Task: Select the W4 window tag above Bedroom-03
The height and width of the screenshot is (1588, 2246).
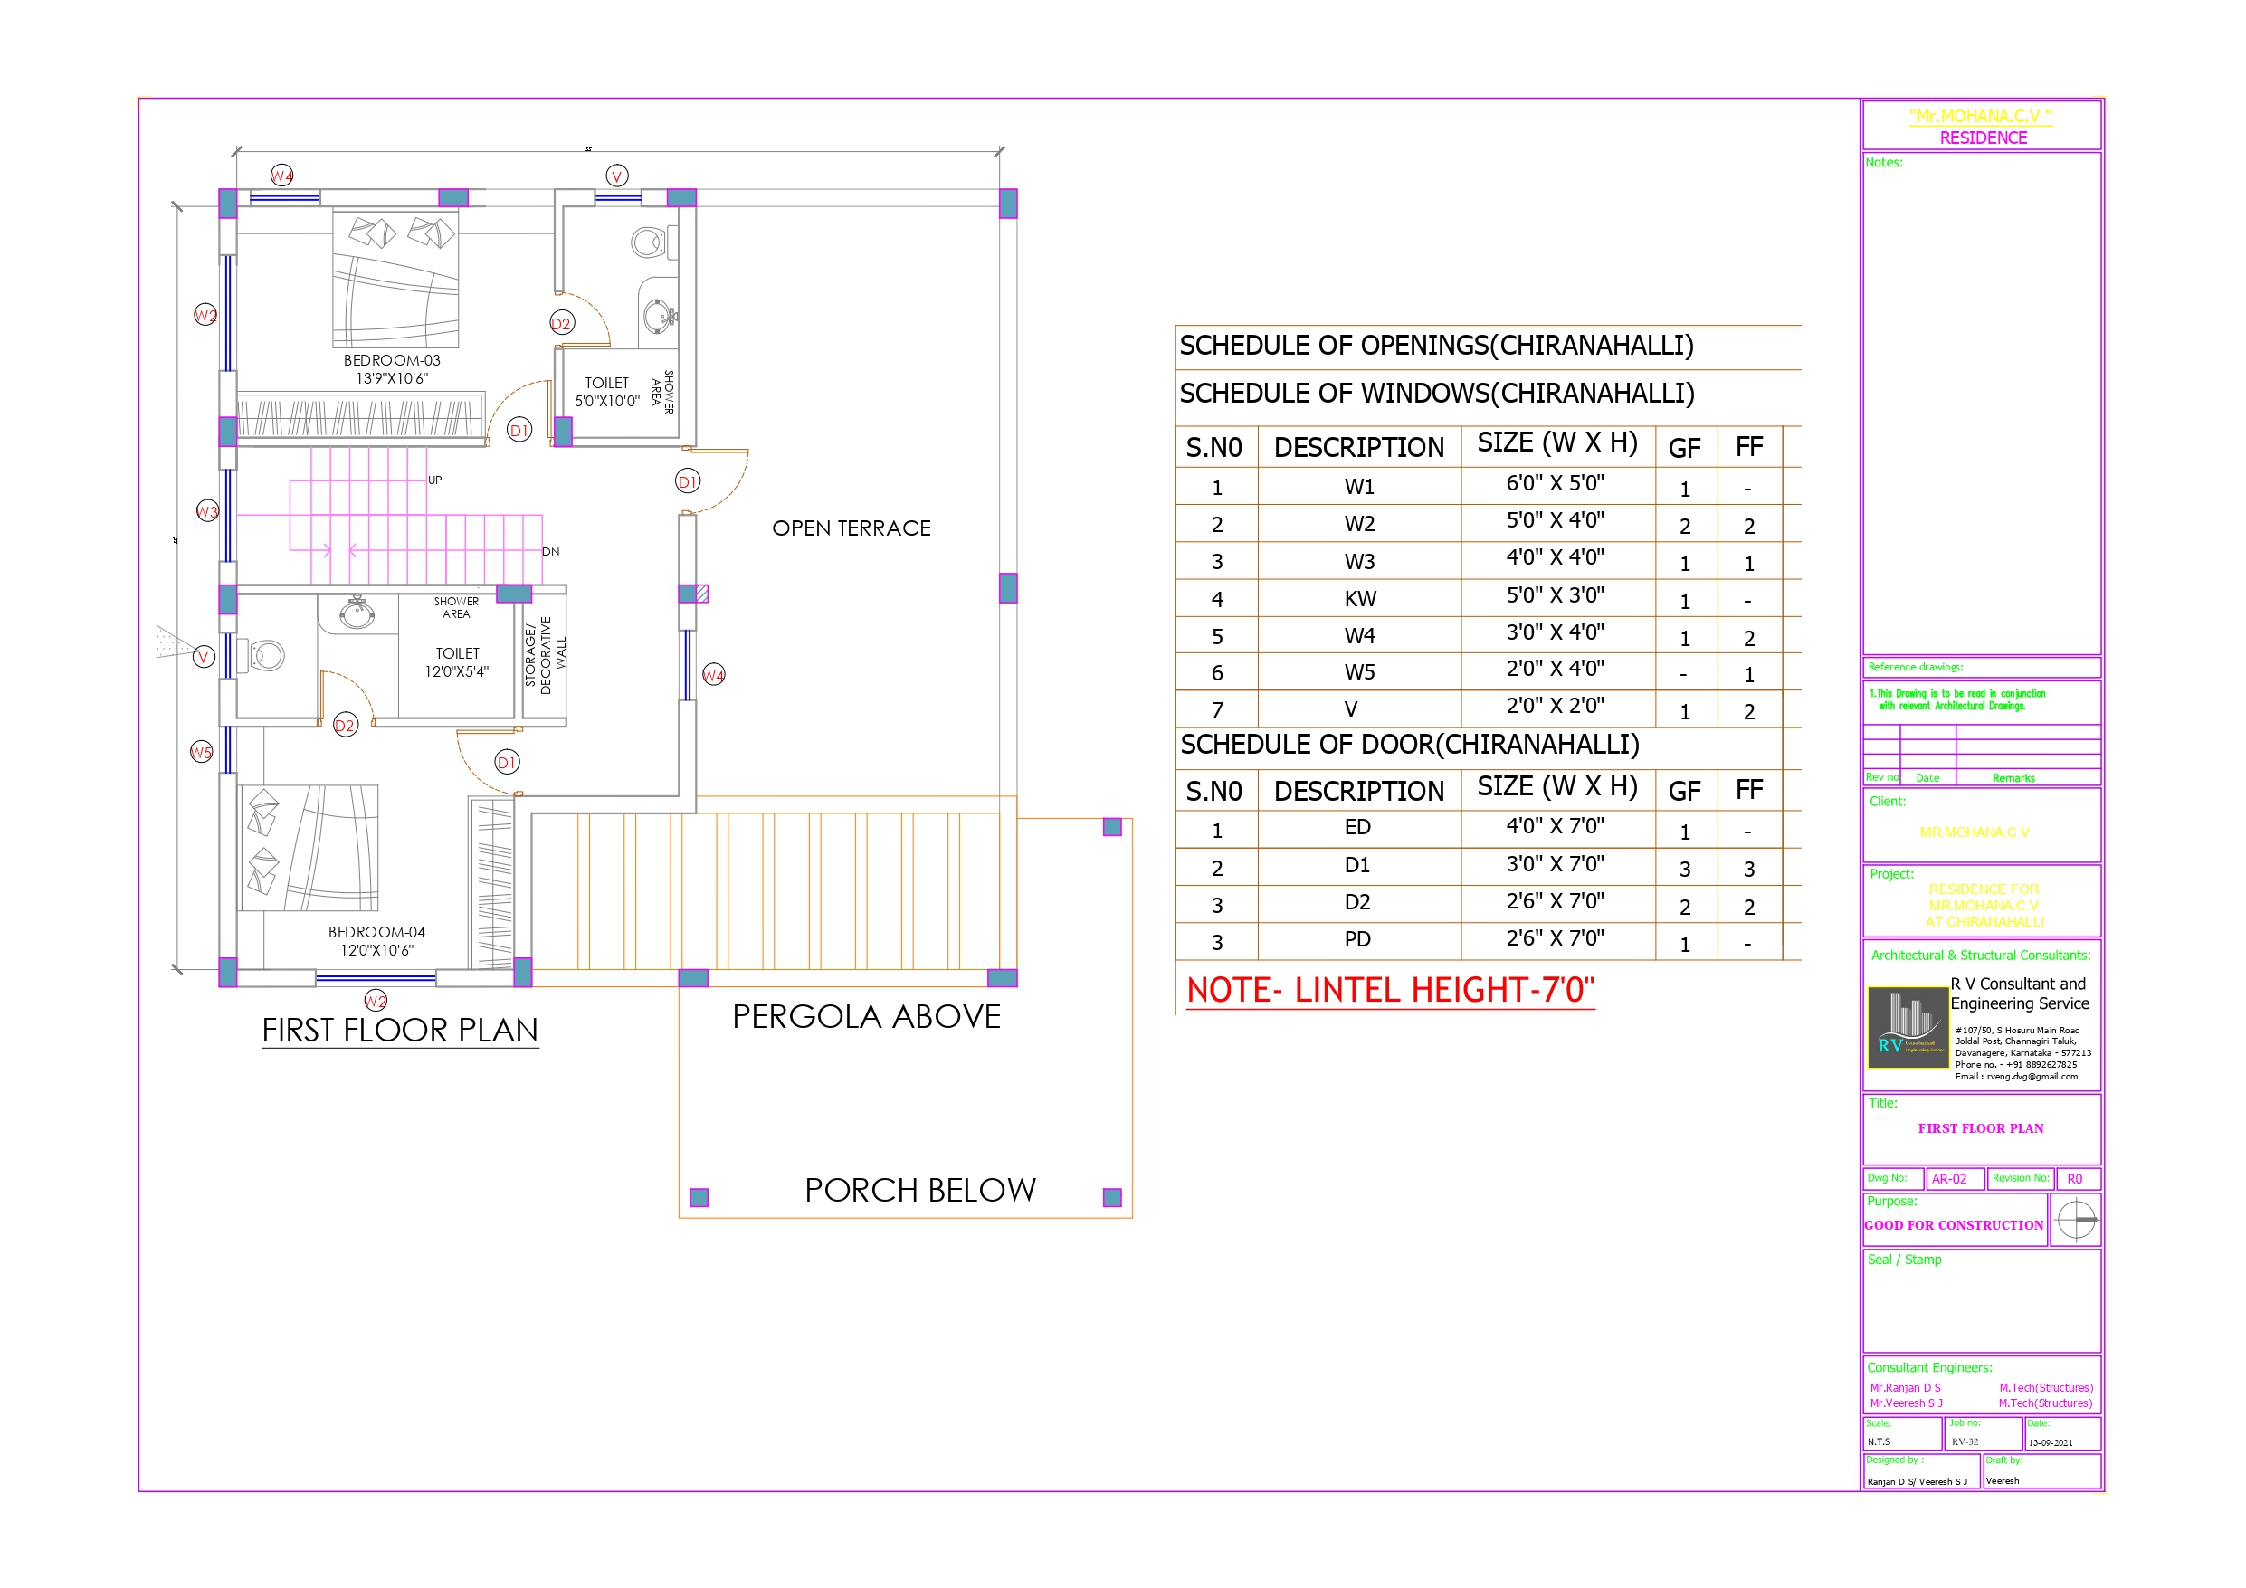Action: pos(281,176)
